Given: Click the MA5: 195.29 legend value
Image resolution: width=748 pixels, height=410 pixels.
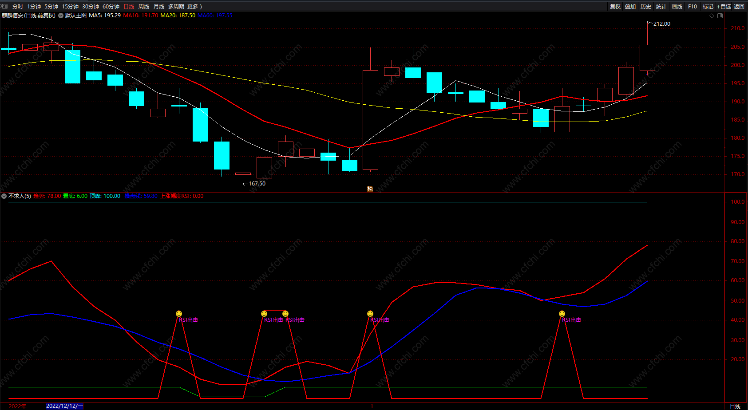Looking at the screenshot, I should point(105,16).
